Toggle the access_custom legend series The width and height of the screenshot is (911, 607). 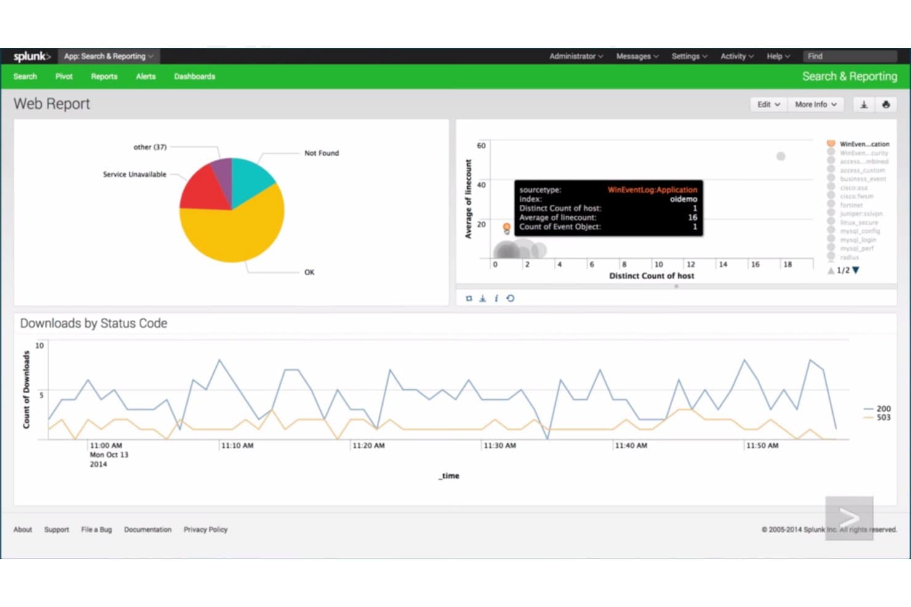coord(856,170)
